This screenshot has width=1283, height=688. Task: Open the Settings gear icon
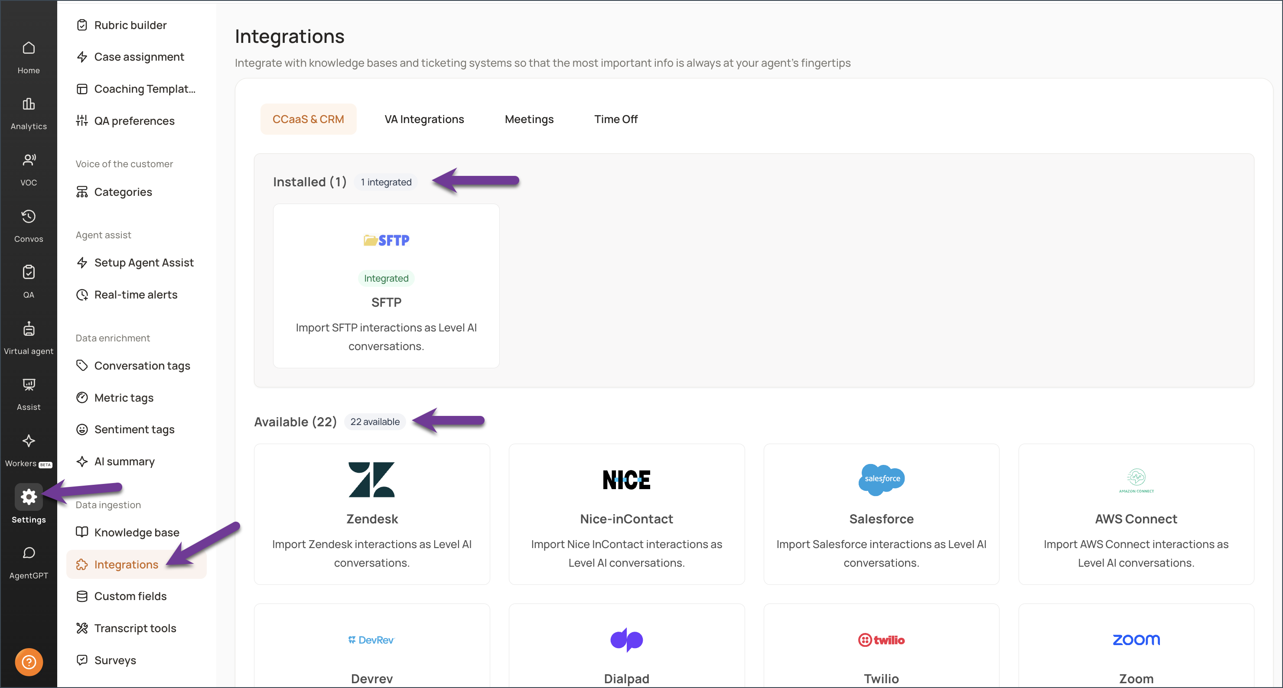click(x=28, y=497)
